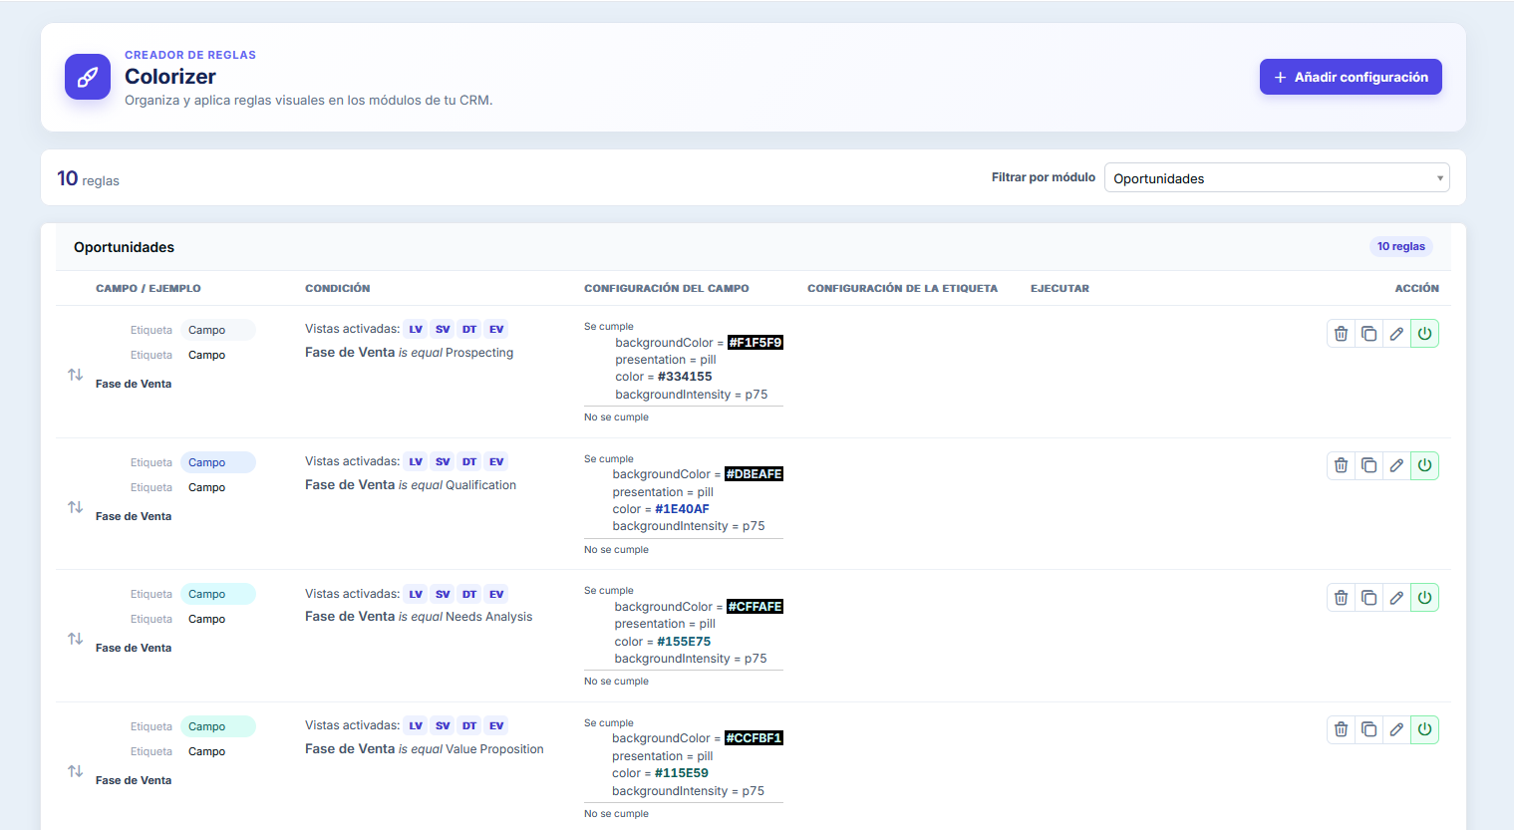
Task: Click the #CCFBF1 background color value
Action: [754, 738]
